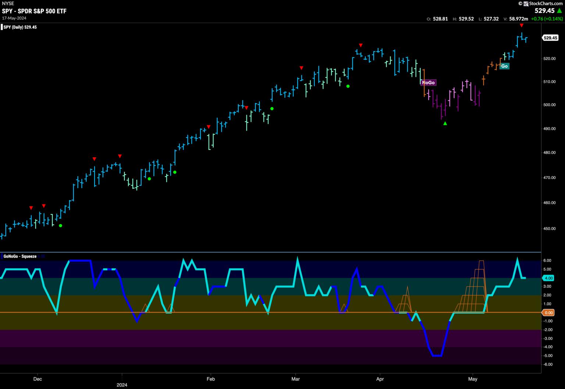565x389 pixels.
Task: Click the teal Go trend label
Action: 504,66
